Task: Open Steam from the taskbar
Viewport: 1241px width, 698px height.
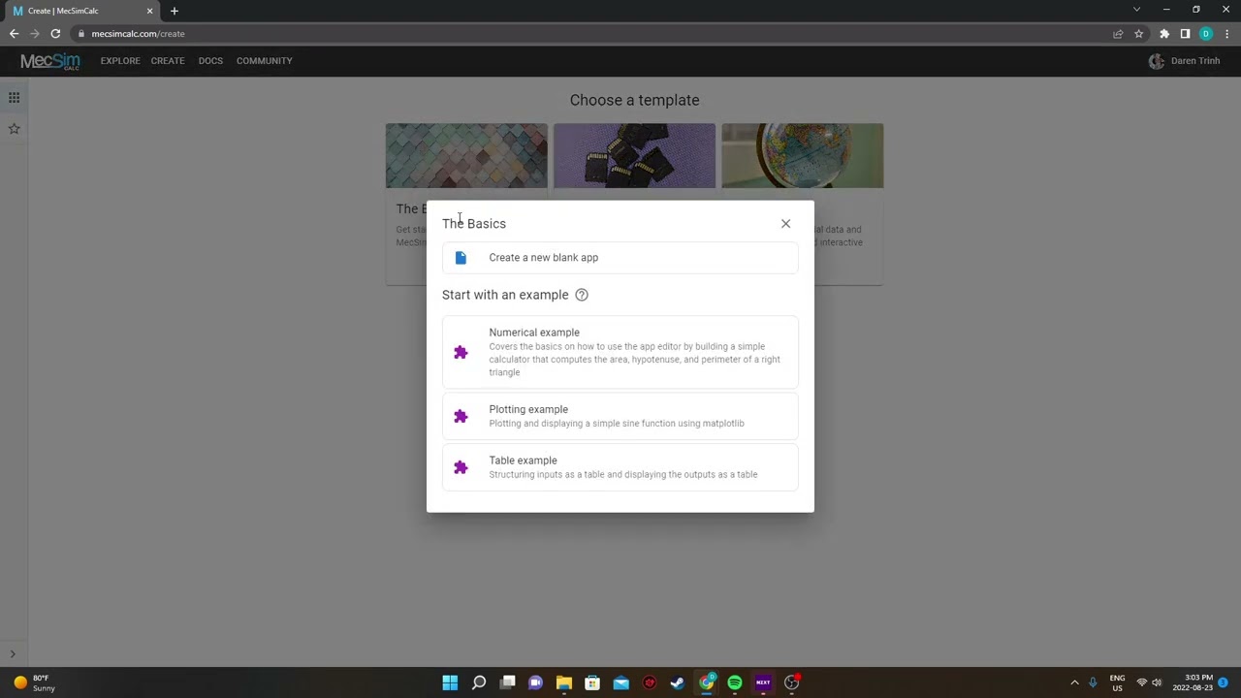Action: point(678,682)
